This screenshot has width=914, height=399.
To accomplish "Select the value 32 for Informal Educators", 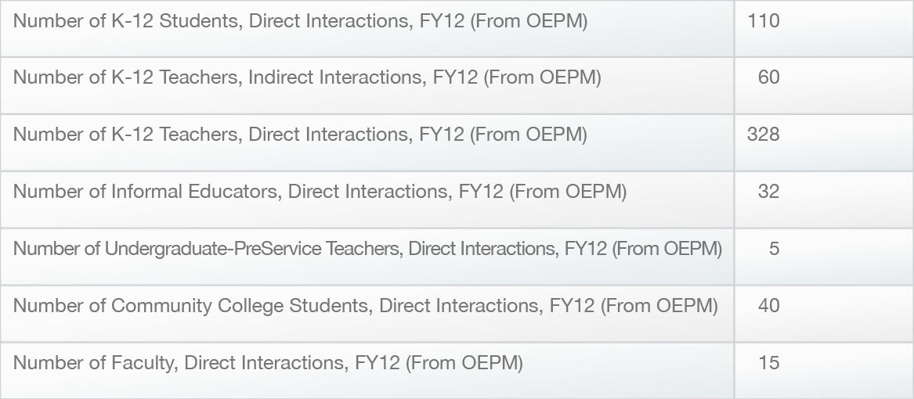I will [x=768, y=192].
